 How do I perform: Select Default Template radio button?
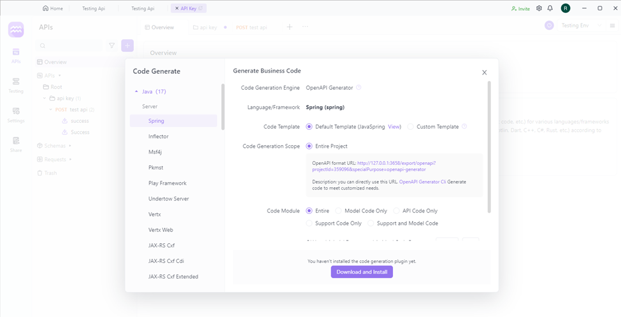tap(310, 127)
